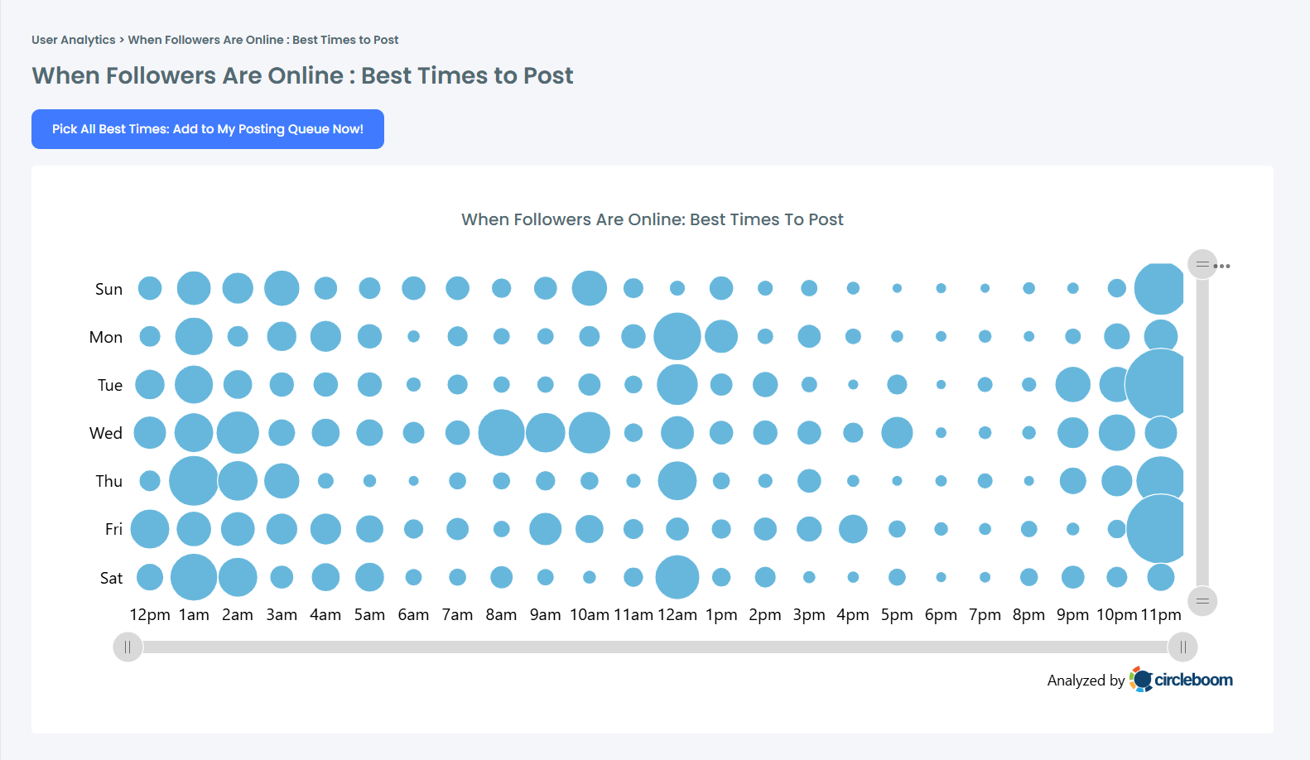1310x760 pixels.
Task: Click the 6am axis label
Action: 413,615
